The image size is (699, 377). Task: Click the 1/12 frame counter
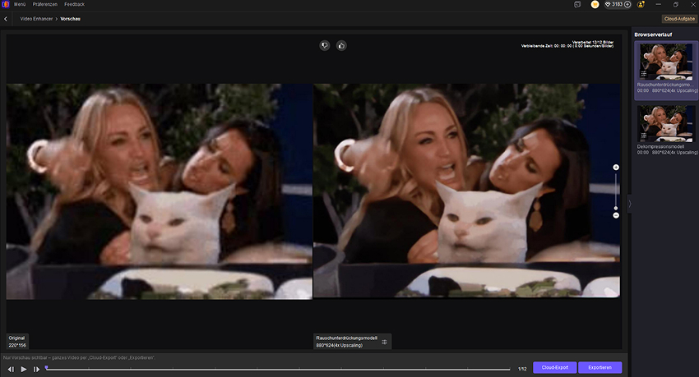click(522, 369)
